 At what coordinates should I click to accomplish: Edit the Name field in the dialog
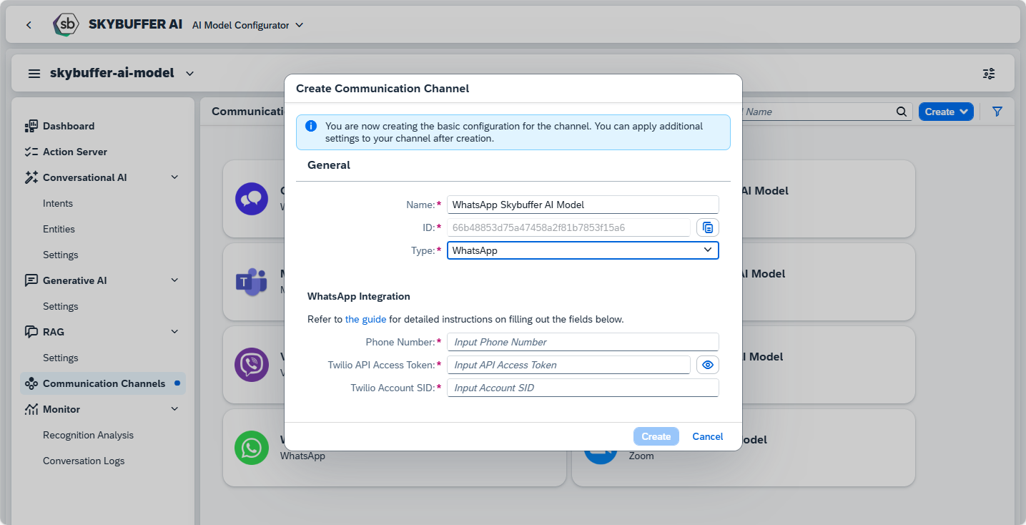(x=583, y=205)
